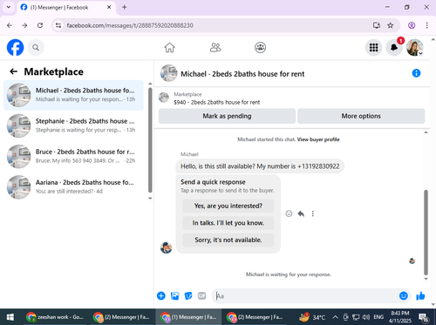Open the Groups icon in top navigation

pos(260,47)
